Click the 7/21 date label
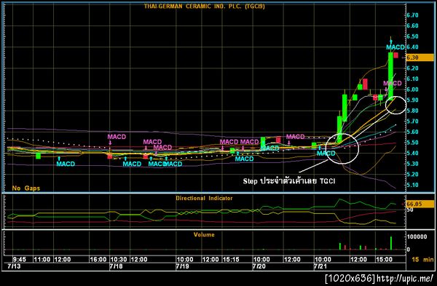The image size is (437, 286). pos(320,266)
